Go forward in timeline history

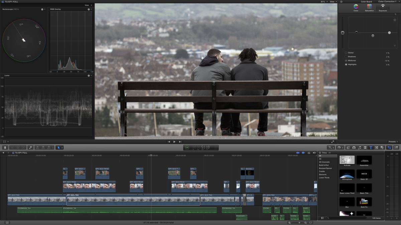pos(9,153)
